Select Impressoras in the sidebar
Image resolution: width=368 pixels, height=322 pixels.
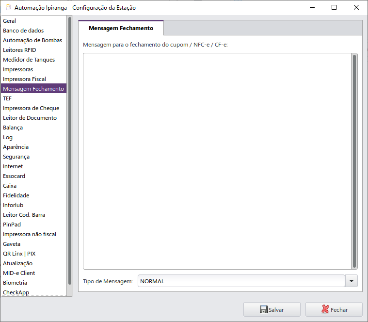pos(33,69)
